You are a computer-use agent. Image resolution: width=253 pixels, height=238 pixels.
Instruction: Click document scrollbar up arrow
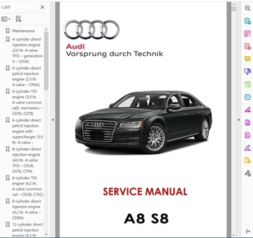pyautogui.click(x=233, y=4)
